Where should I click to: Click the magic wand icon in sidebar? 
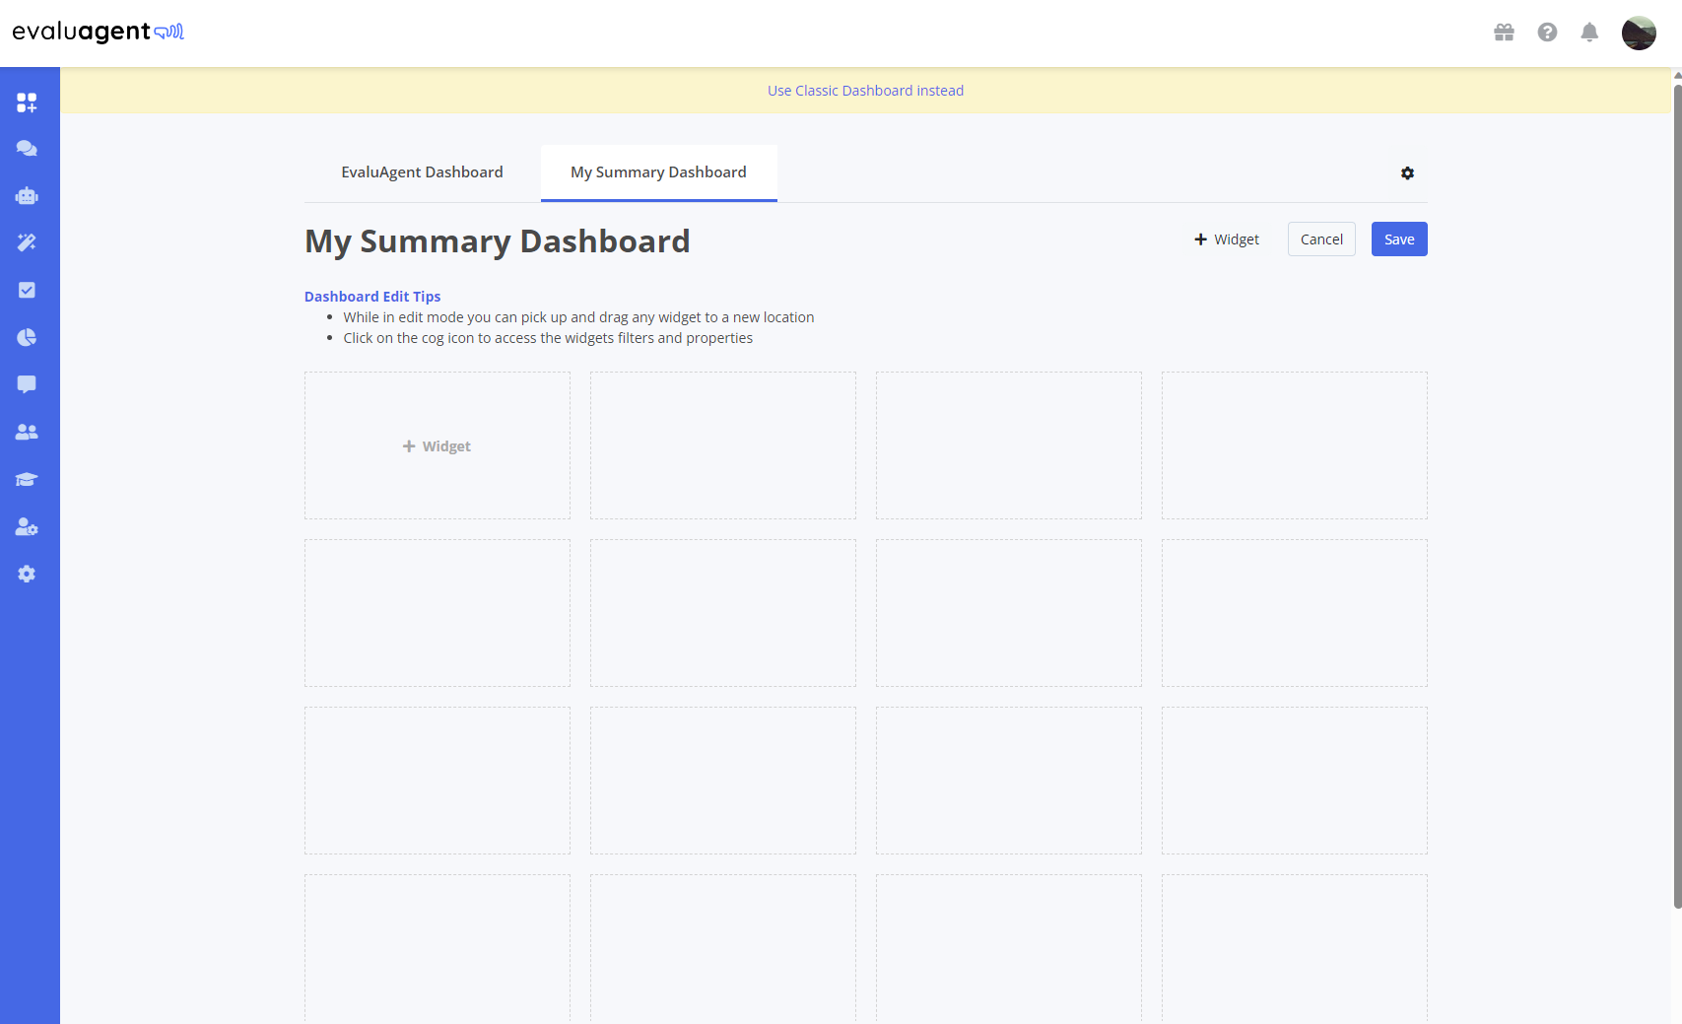point(27,242)
